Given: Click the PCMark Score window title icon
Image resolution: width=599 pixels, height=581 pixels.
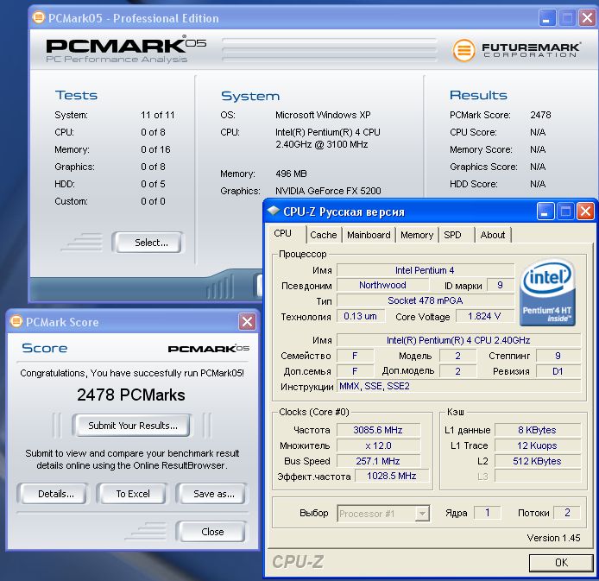Looking at the screenshot, I should 16,321.
